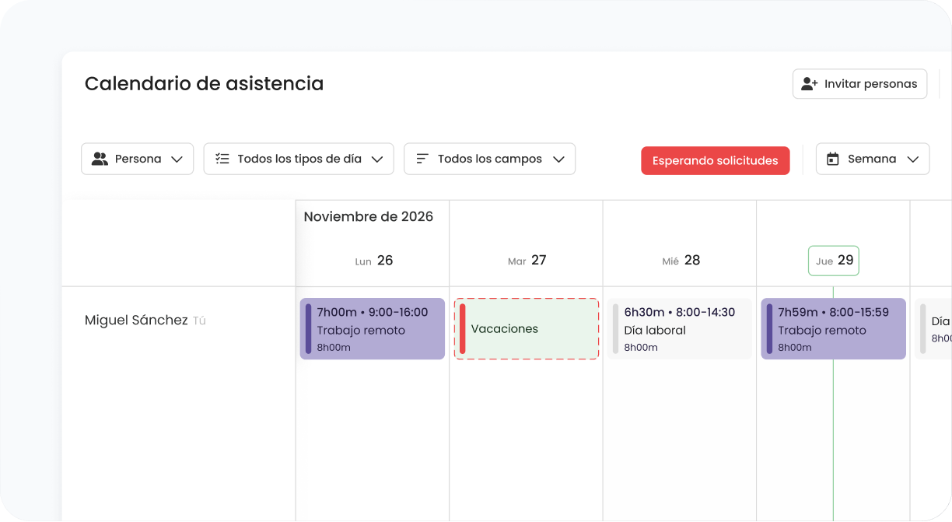Open the Semana view selector
952x522 pixels.
pyautogui.click(x=873, y=159)
